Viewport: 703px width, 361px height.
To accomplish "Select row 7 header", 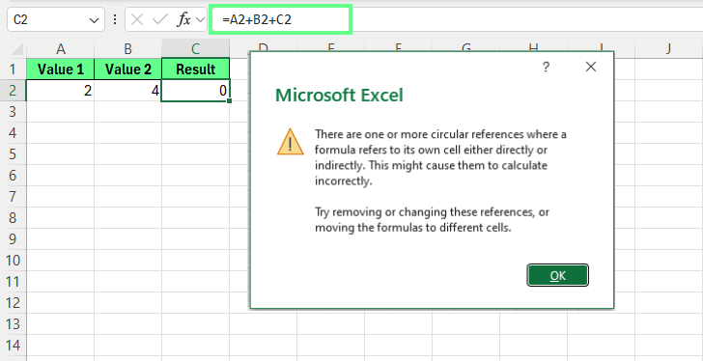I will (13, 197).
